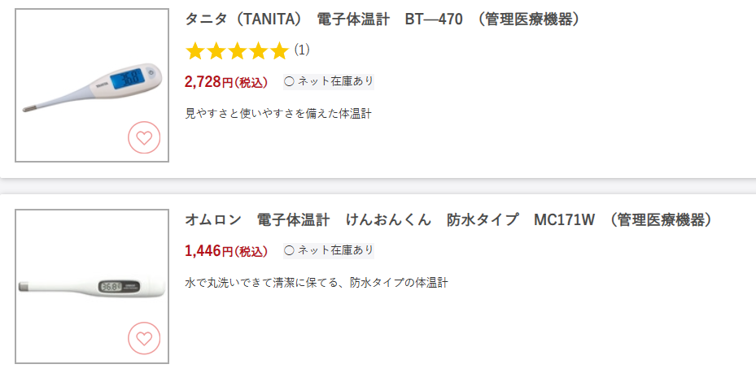The width and height of the screenshot is (756, 373).
Task: Click the first yellow rating star
Action: tap(194, 52)
